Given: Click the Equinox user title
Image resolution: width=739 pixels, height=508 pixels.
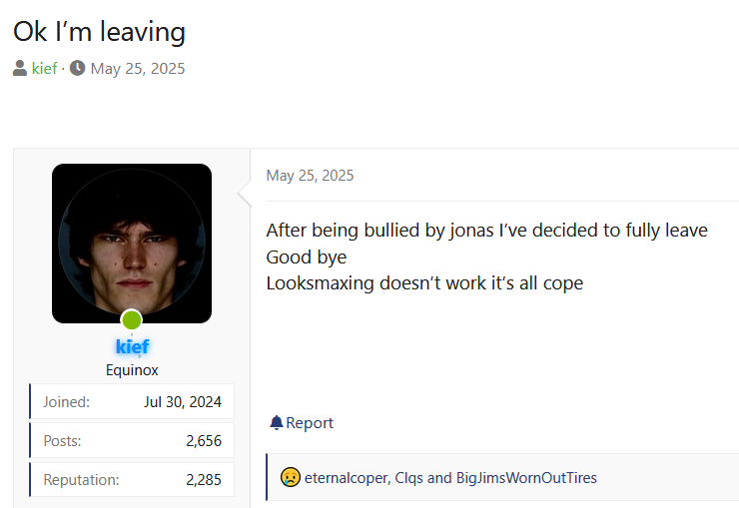Looking at the screenshot, I should tap(131, 370).
